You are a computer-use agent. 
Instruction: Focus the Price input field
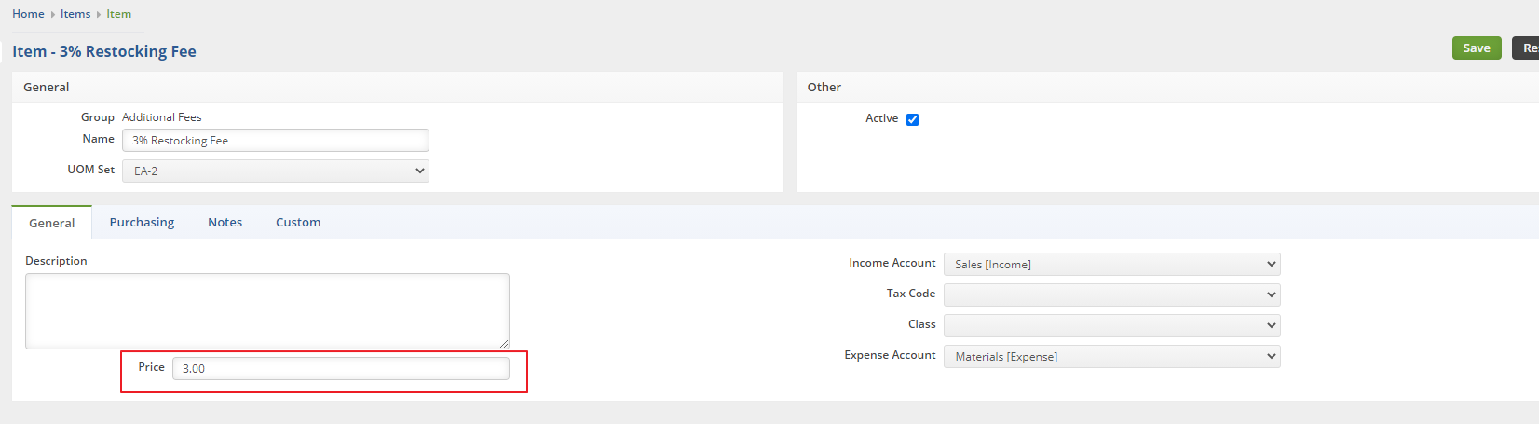point(341,369)
